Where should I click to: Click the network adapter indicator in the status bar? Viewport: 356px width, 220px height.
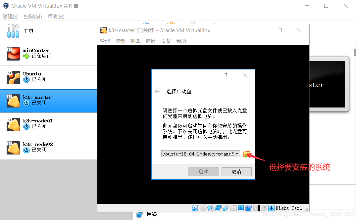[x=218, y=208]
